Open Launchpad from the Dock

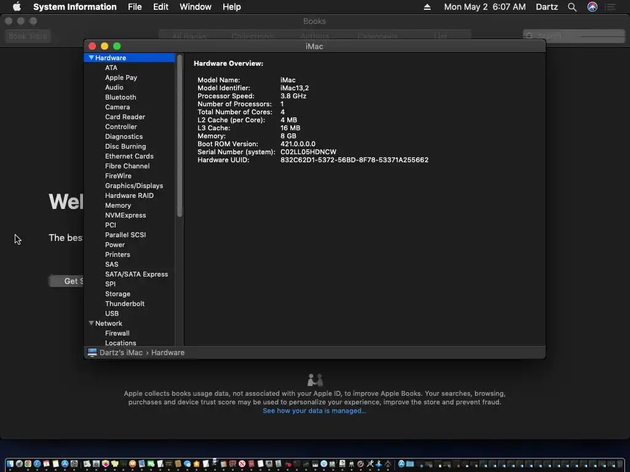[x=19, y=463]
